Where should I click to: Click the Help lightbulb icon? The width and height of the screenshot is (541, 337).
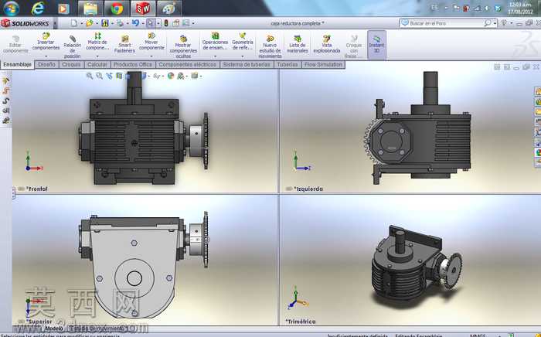(x=504, y=22)
